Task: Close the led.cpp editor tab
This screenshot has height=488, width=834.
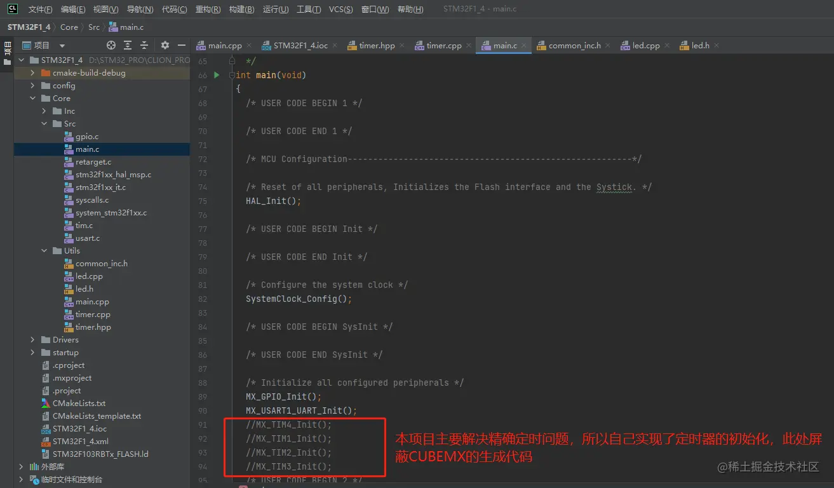Action: [666, 46]
